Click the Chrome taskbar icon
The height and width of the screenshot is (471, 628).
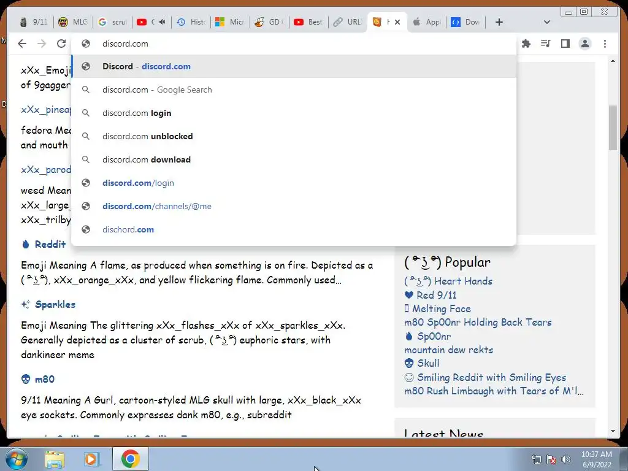[131, 459]
